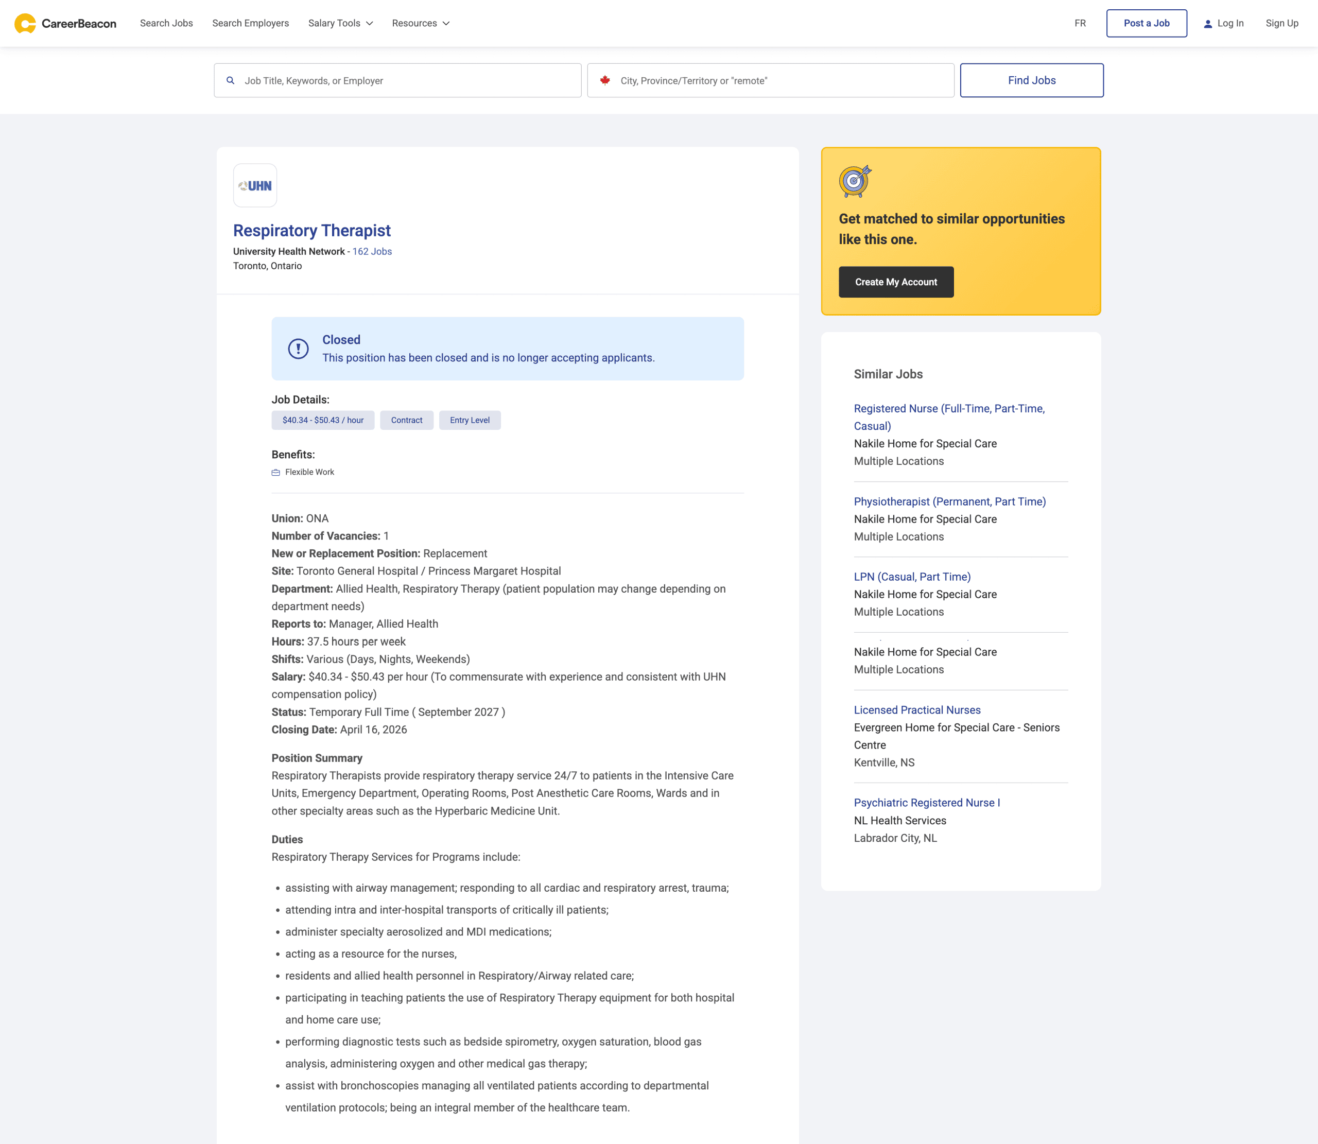
Task: Click the Flexible Work benefit icon
Action: 276,473
